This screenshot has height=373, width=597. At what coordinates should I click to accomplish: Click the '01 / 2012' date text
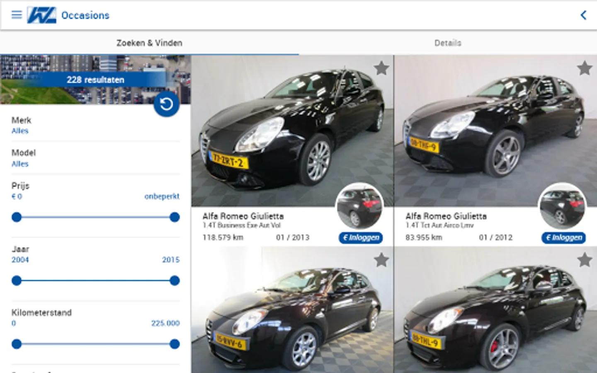pyautogui.click(x=496, y=237)
